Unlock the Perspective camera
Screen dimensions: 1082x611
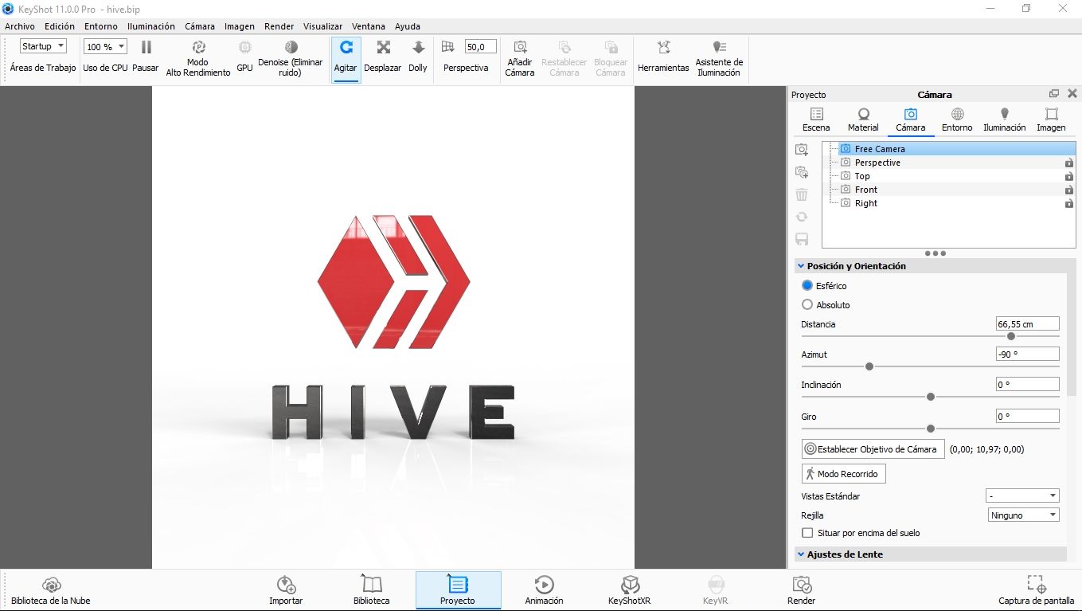(x=1069, y=163)
